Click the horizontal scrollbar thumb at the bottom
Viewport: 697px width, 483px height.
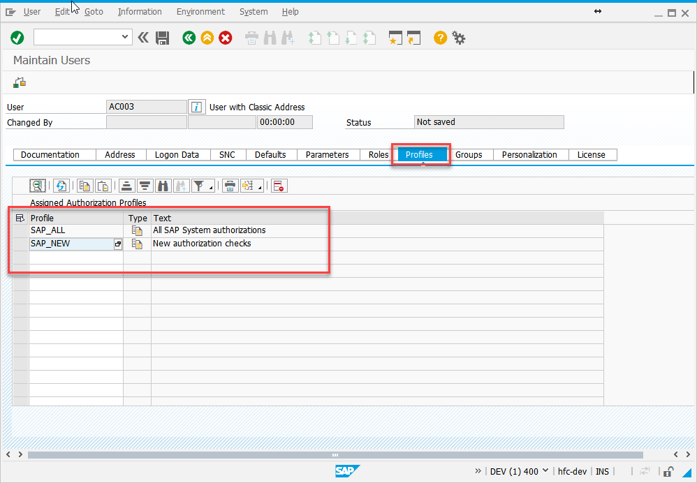coord(335,454)
